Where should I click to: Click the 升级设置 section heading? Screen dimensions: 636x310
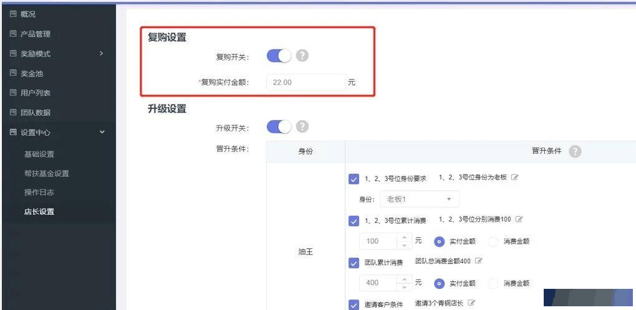tap(167, 109)
